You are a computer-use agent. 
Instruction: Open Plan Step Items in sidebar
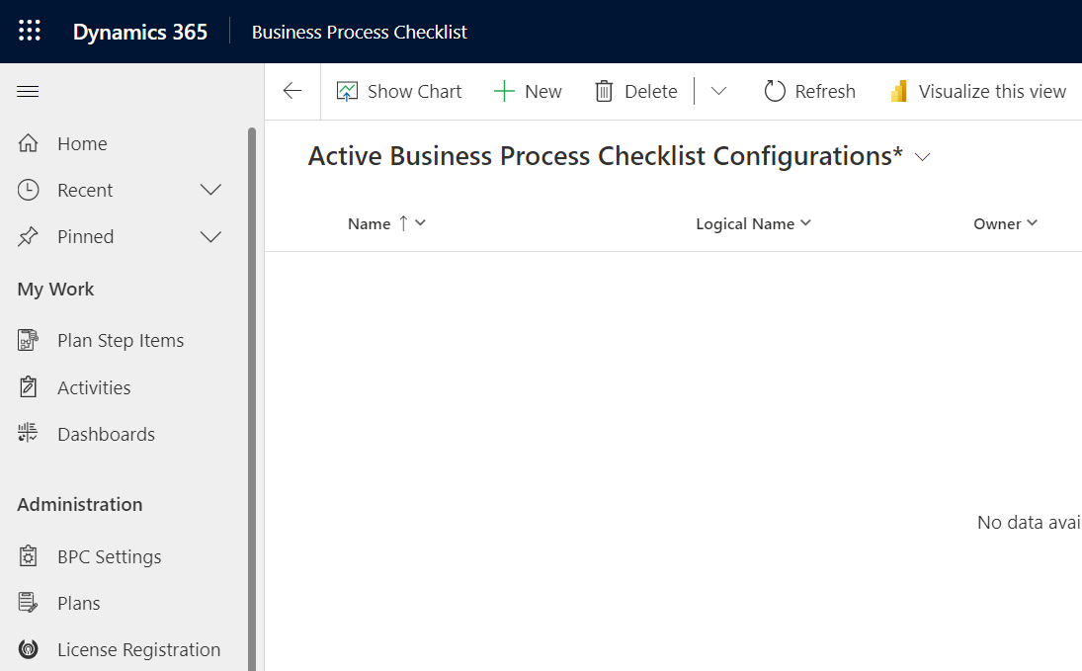click(120, 341)
